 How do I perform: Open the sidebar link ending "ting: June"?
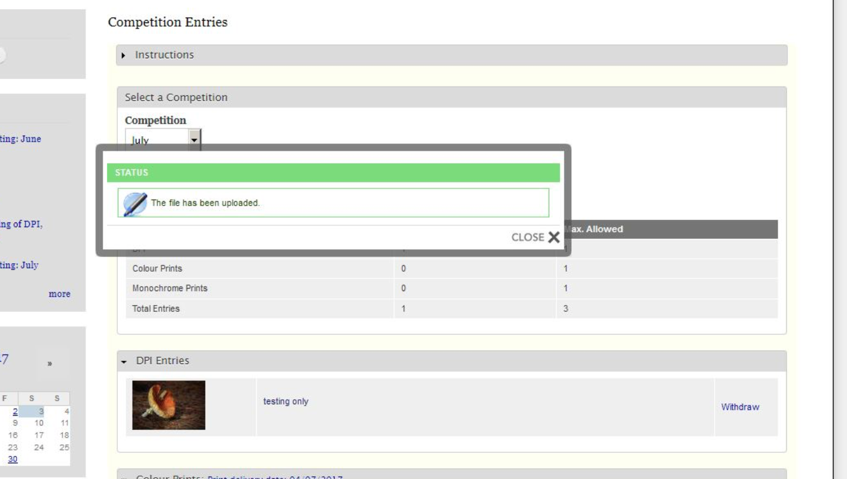pos(21,139)
